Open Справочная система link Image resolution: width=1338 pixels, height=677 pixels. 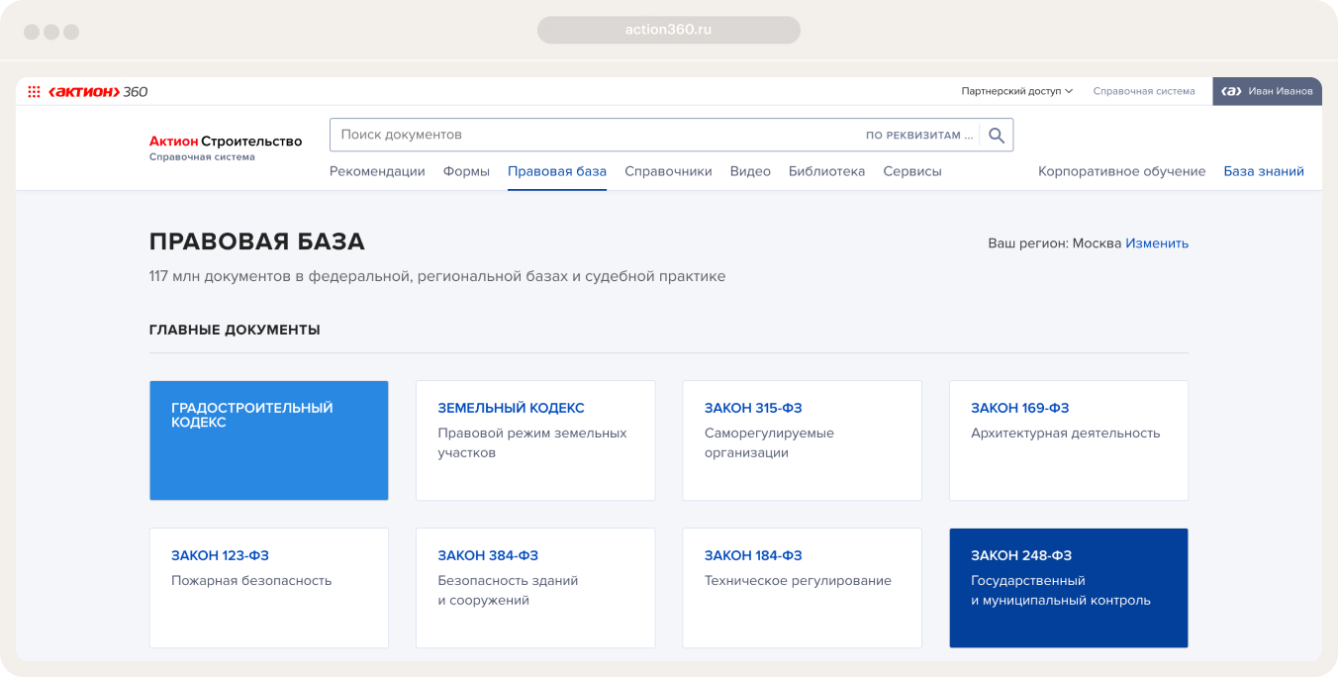click(1144, 91)
